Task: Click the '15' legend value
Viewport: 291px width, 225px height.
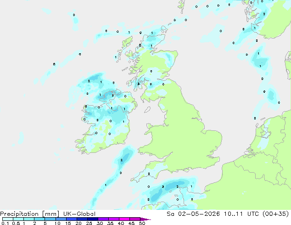Action: tap(68, 223)
